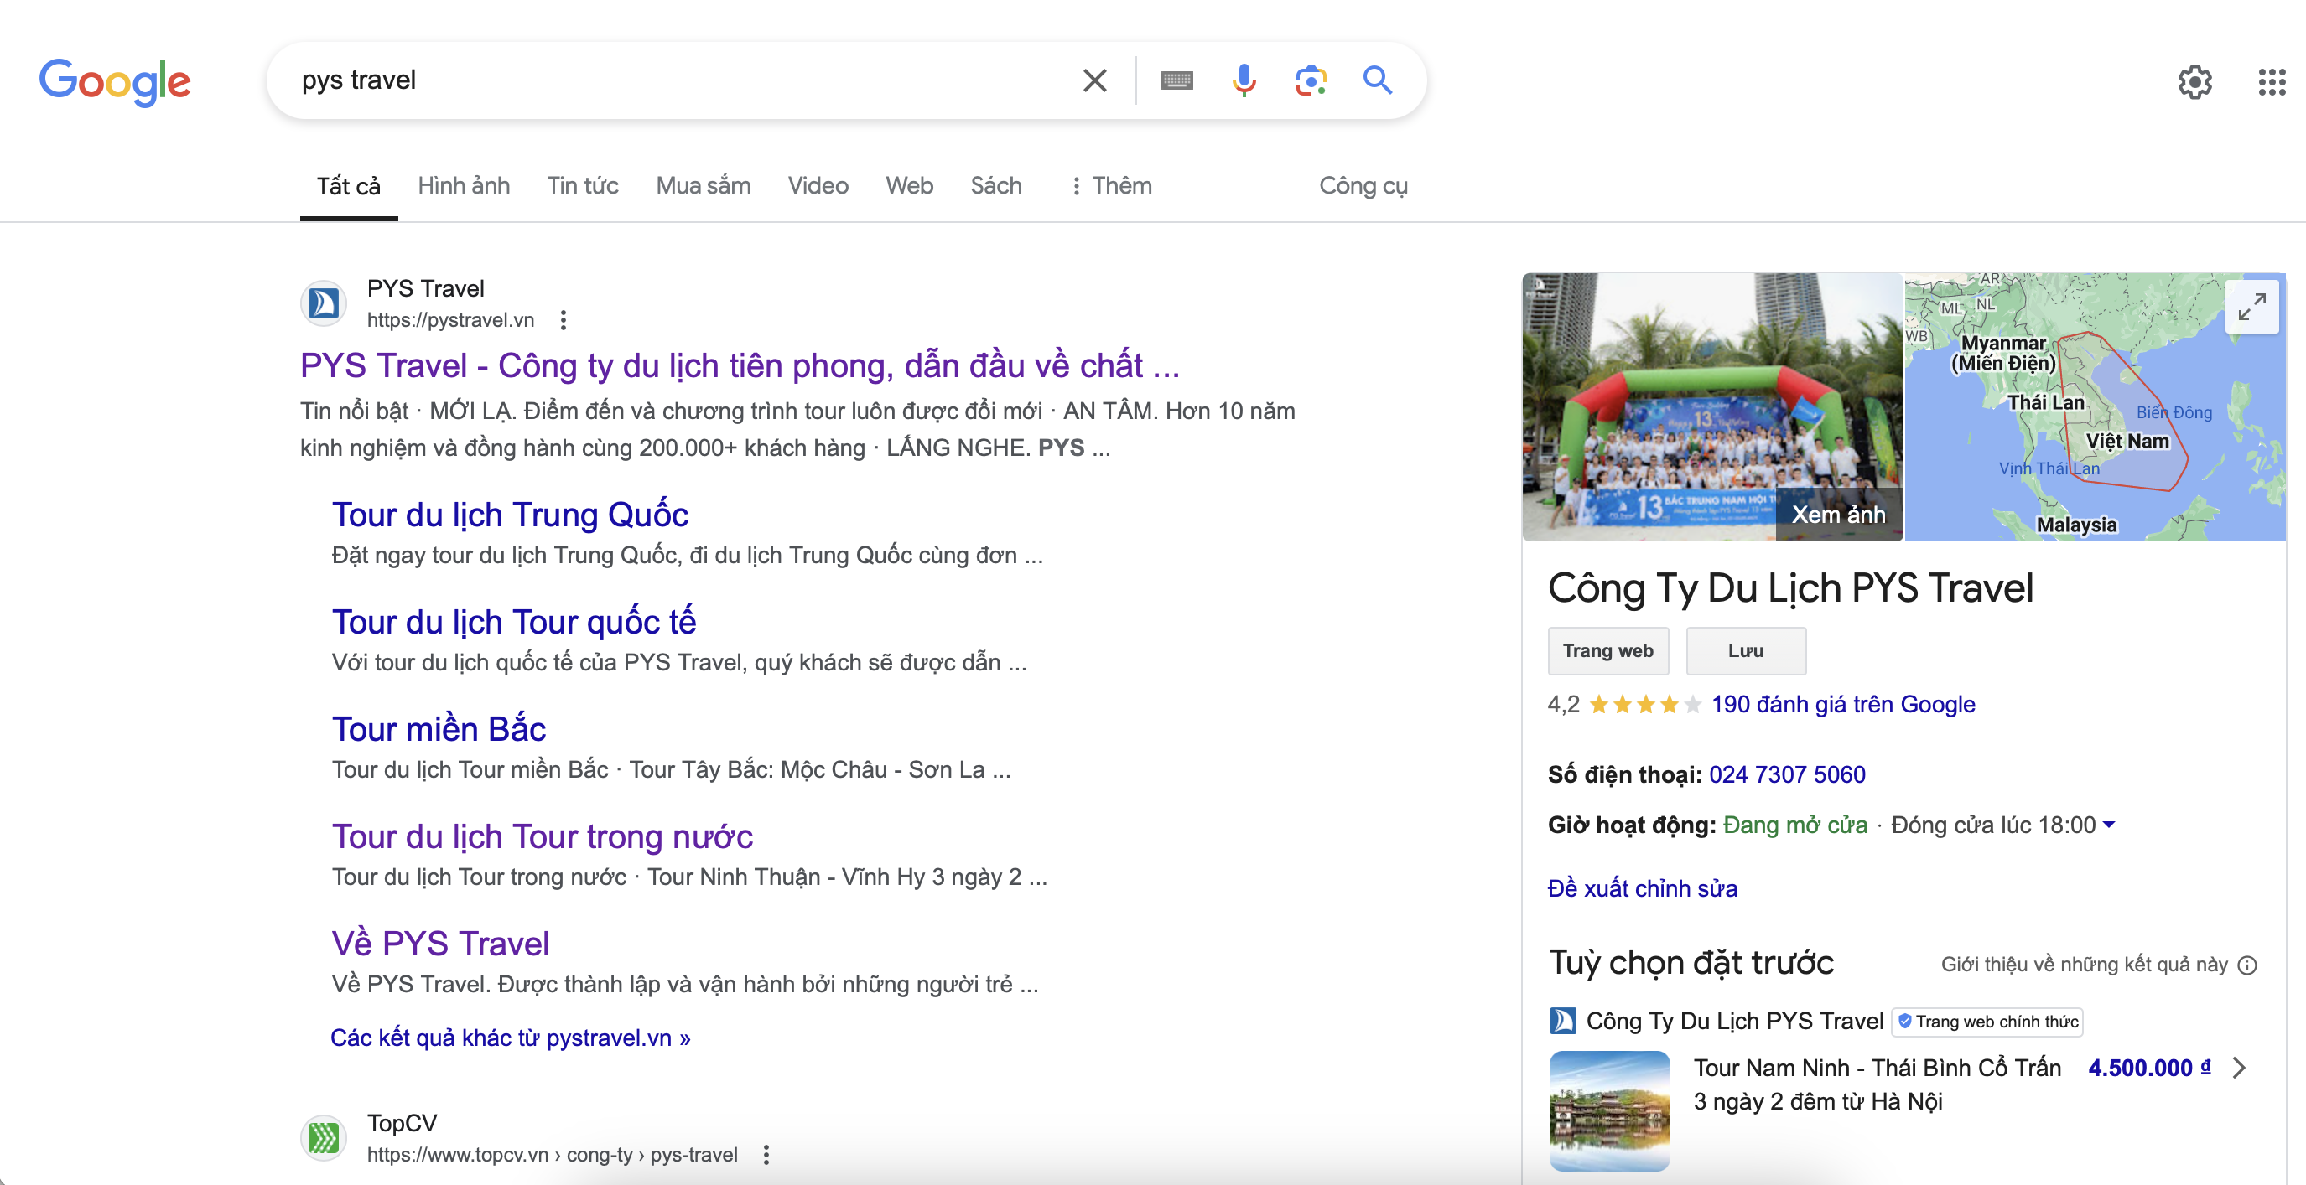This screenshot has width=2306, height=1185.
Task: Open options dots next to TopCV URL
Action: click(766, 1155)
